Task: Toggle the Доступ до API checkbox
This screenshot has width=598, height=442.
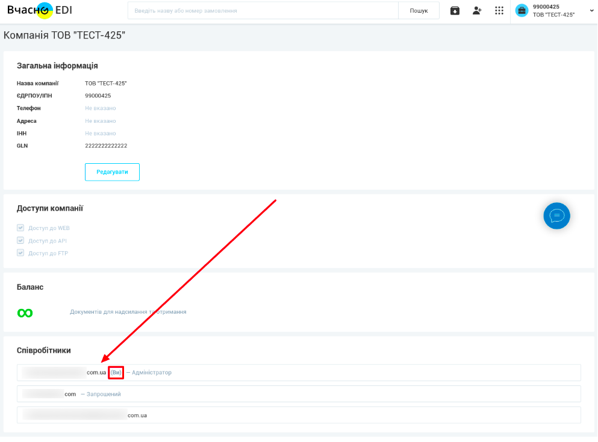Action: coord(20,240)
